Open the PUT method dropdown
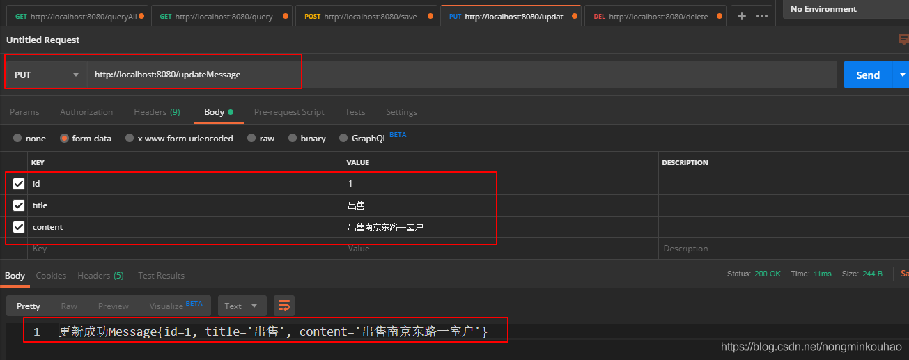This screenshot has height=360, width=909. (x=46, y=75)
